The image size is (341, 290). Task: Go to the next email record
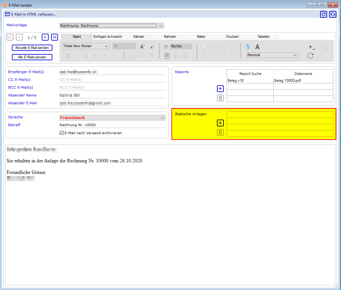[45, 37]
